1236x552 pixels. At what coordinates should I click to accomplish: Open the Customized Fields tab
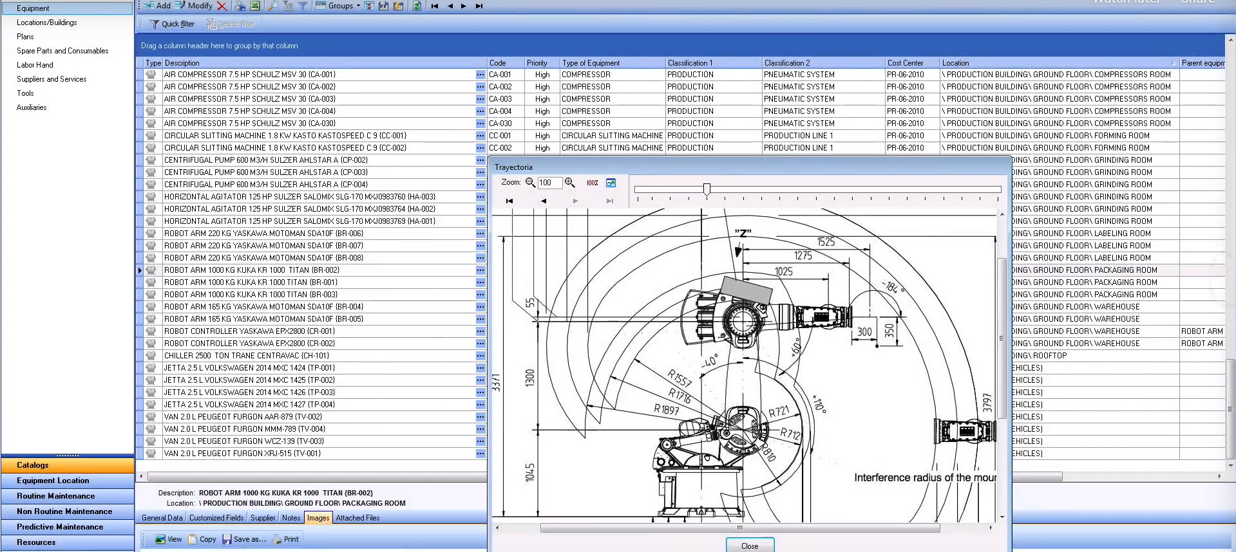pyautogui.click(x=216, y=518)
